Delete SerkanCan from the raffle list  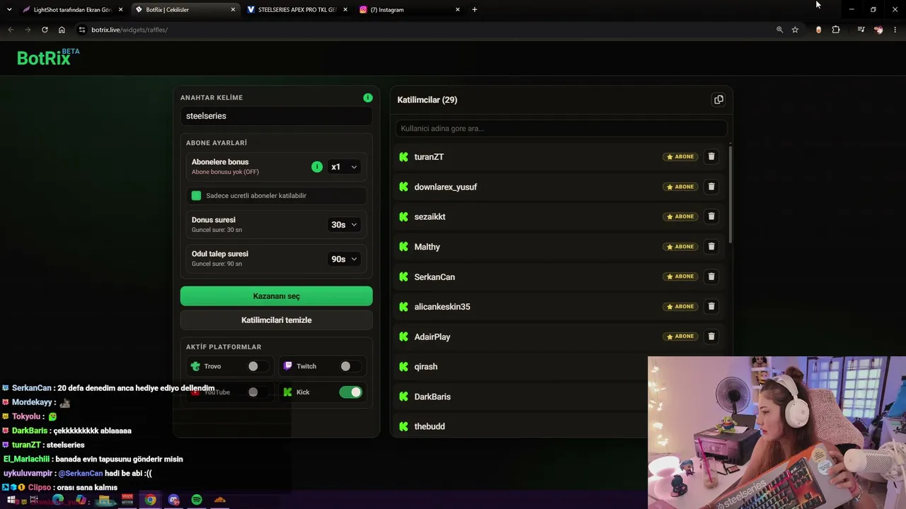711,276
